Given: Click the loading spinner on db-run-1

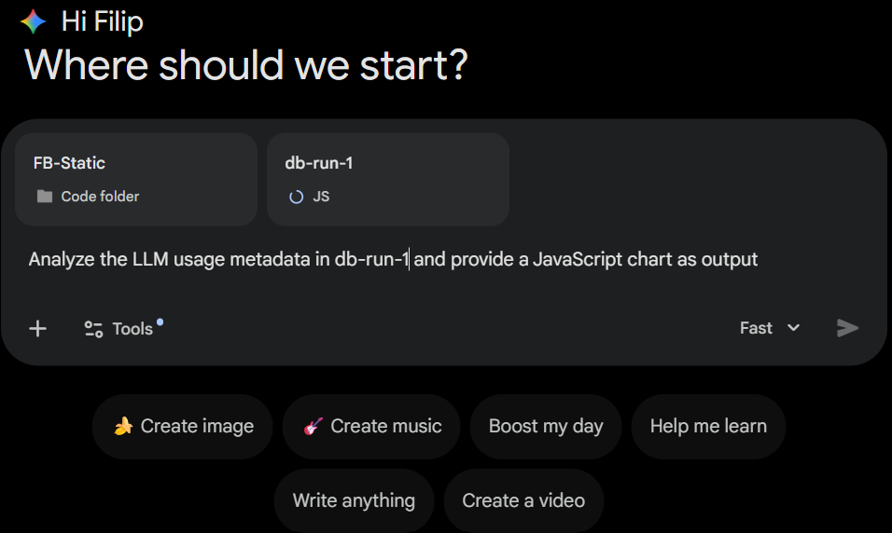Looking at the screenshot, I should 297,197.
